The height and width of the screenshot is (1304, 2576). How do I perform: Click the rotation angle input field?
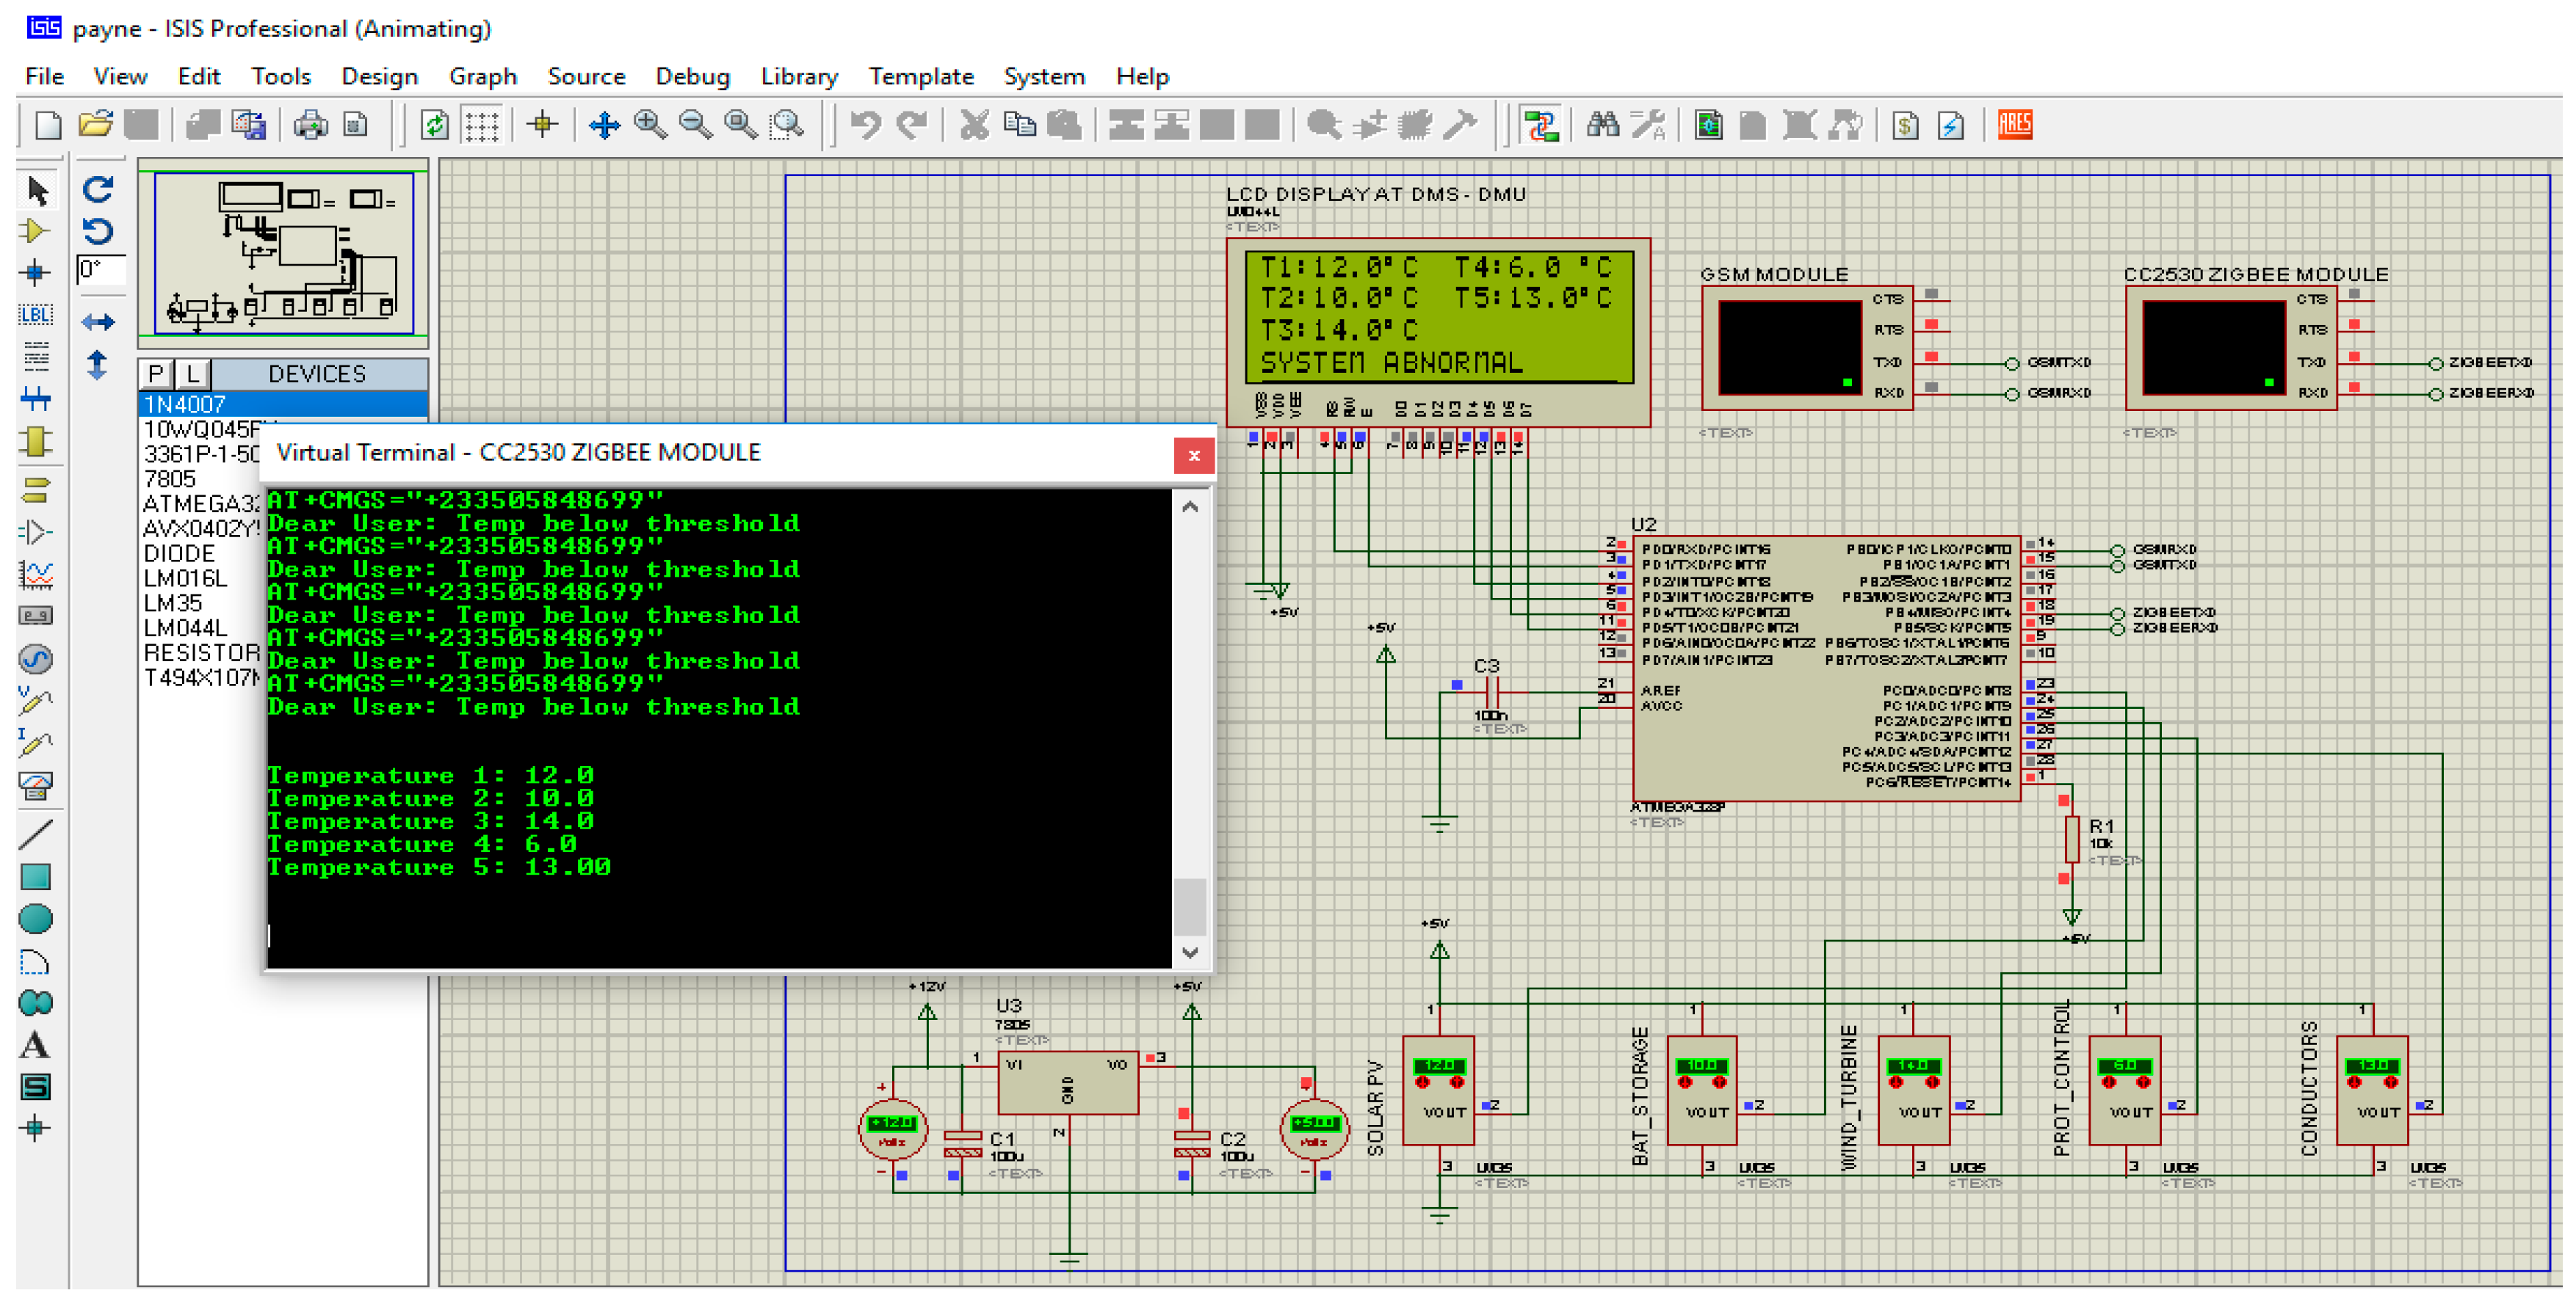coord(100,269)
